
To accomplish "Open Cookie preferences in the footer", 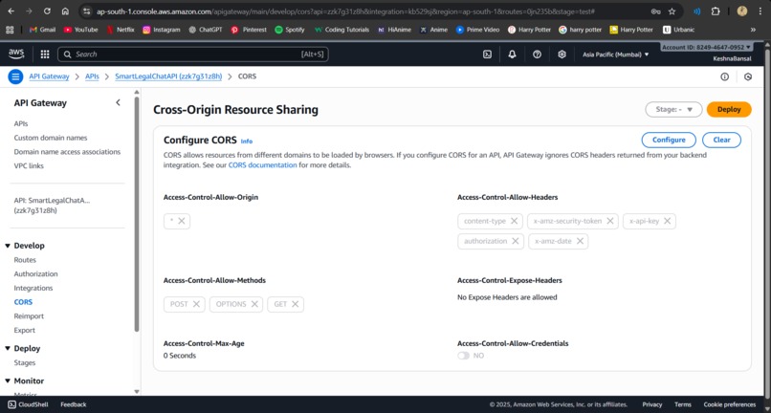I will (x=730, y=404).
